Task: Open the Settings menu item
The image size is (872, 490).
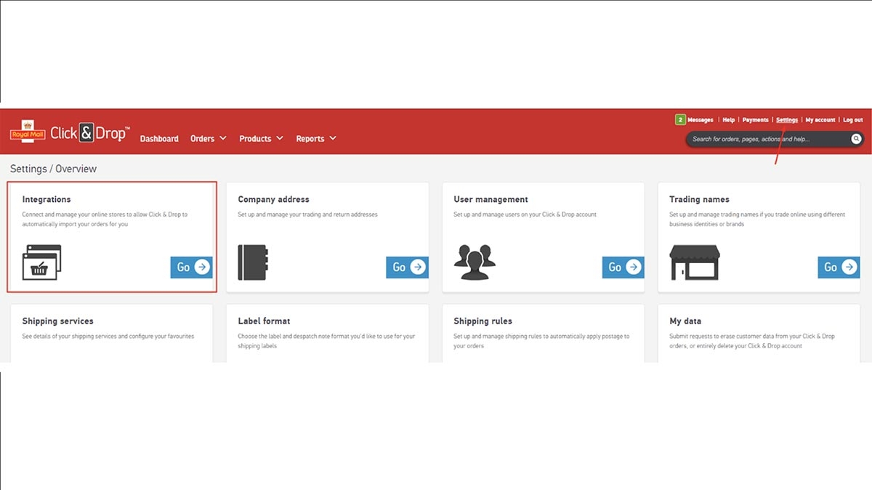Action: coord(787,119)
